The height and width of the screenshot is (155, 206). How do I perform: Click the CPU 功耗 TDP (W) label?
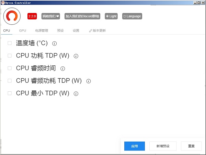coord(43,56)
